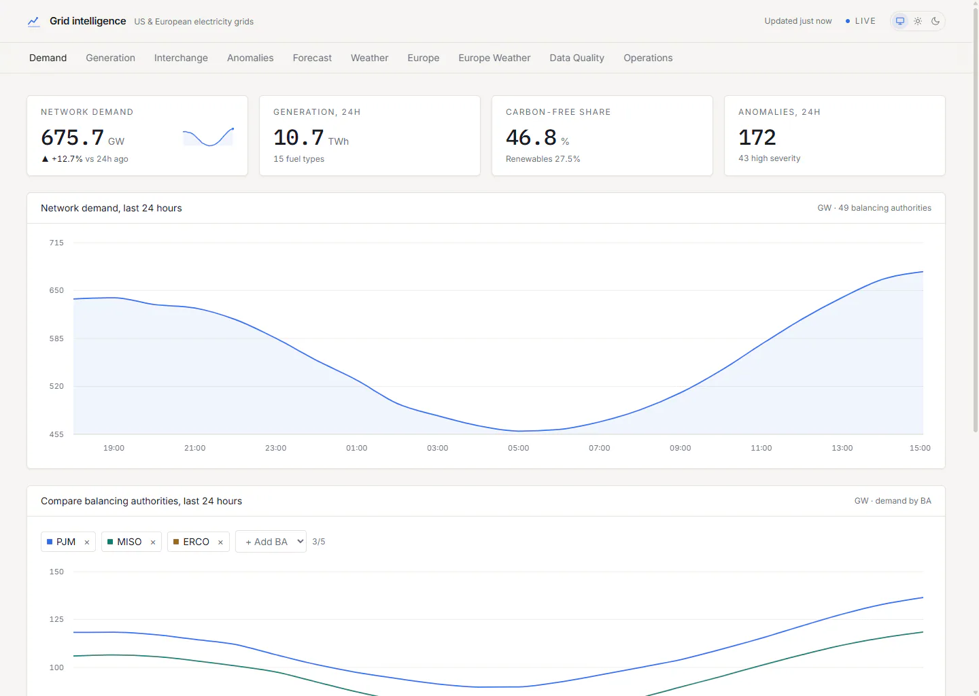
Task: Remove PJM chip with its x icon
Action: point(87,542)
